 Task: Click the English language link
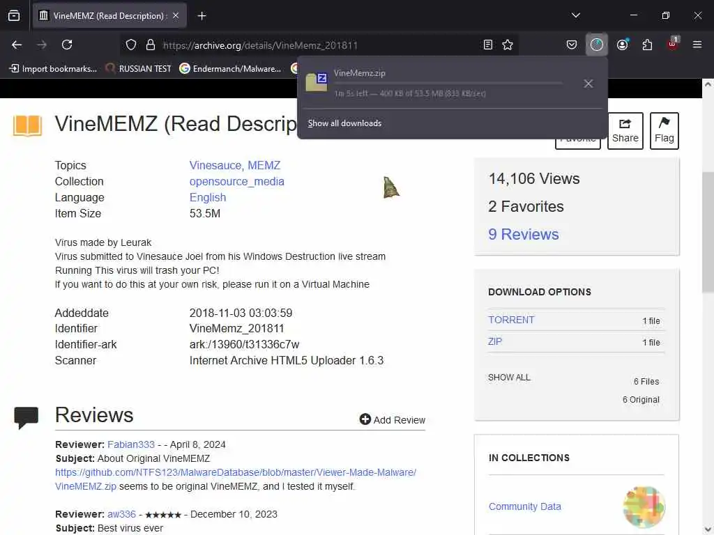click(208, 197)
